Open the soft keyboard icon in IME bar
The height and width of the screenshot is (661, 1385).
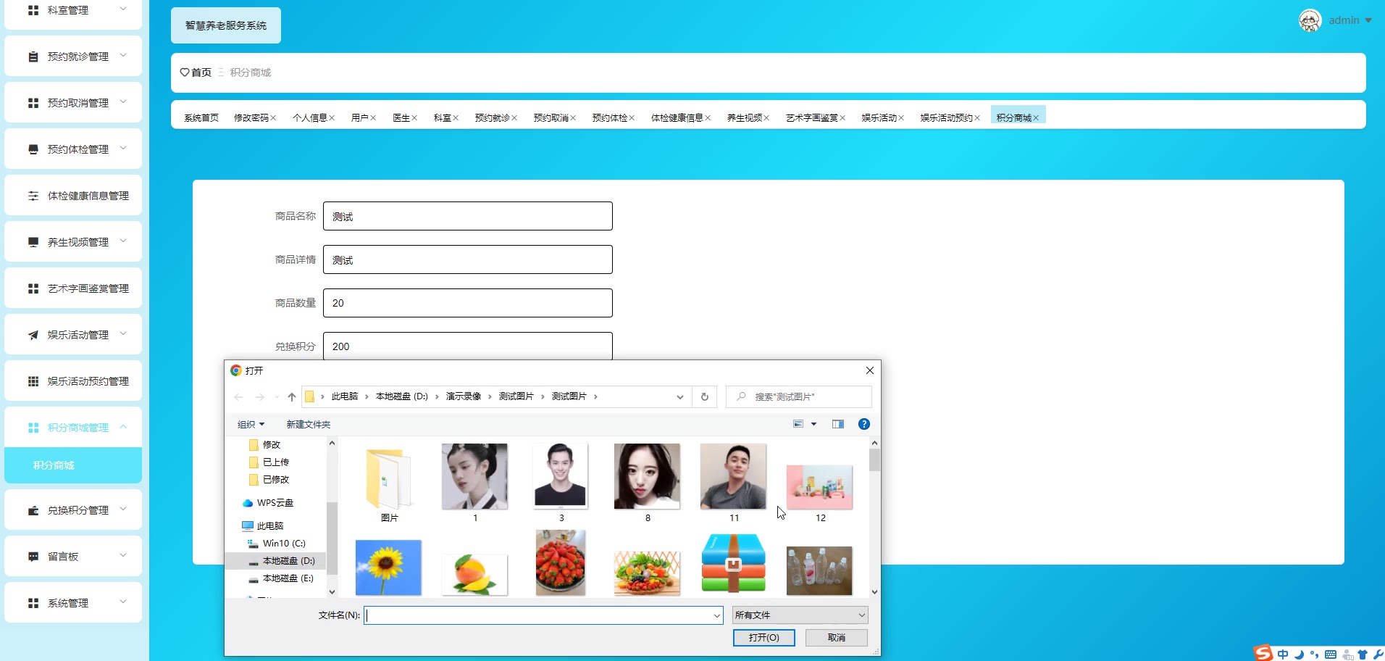pyautogui.click(x=1331, y=654)
